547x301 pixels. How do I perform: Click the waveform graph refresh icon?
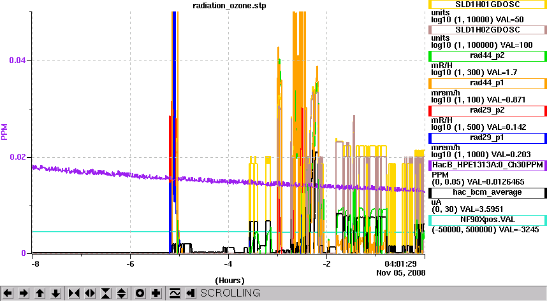[x=175, y=293]
